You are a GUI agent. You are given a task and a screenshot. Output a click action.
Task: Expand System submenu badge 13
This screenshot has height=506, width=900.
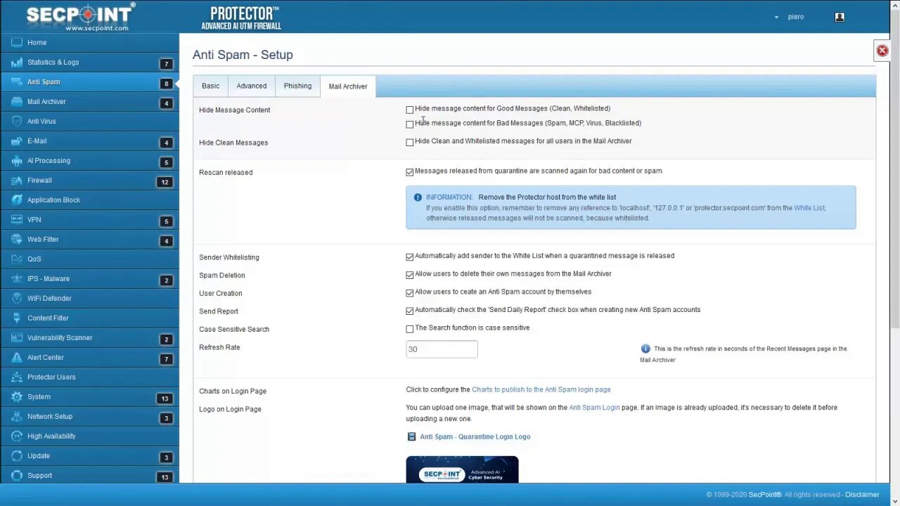(165, 398)
